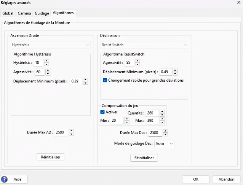243x185 pixels.
Task: Open the Hystérésis algorithm dropdown
Action: (x=51, y=45)
